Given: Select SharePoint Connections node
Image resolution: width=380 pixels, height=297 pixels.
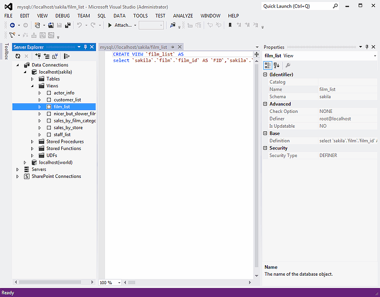Looking at the screenshot, I should (57, 176).
